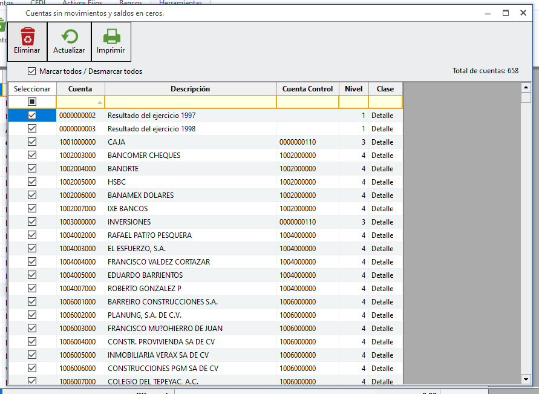
Task: Uncheck the CAJA account row checkbox
Action: pyautogui.click(x=32, y=142)
